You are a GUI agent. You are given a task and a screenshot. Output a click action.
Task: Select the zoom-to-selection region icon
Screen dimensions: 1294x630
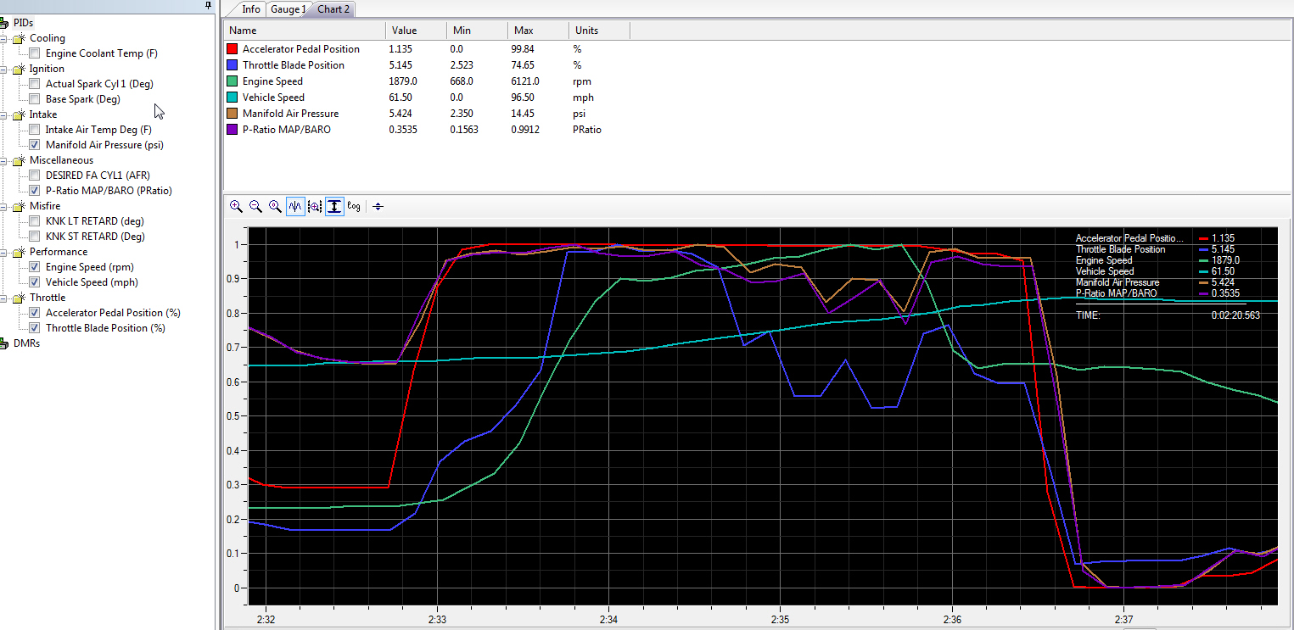click(x=315, y=206)
